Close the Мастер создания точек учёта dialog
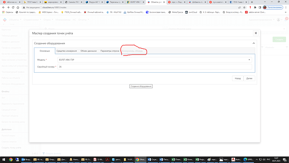289x163 pixels. tap(255, 33)
